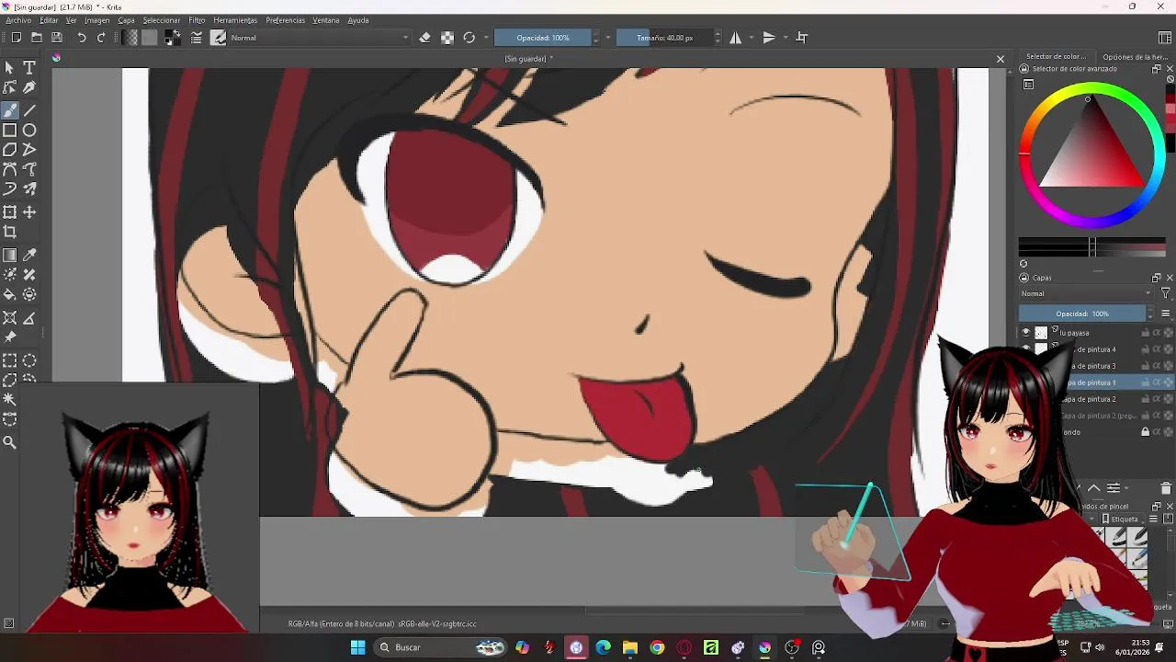This screenshot has height=662, width=1176.
Task: Select the Polygon tool
Action: point(9,150)
